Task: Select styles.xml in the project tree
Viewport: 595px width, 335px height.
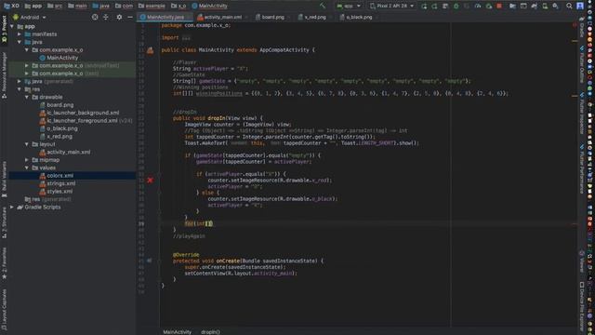Action: (x=59, y=192)
